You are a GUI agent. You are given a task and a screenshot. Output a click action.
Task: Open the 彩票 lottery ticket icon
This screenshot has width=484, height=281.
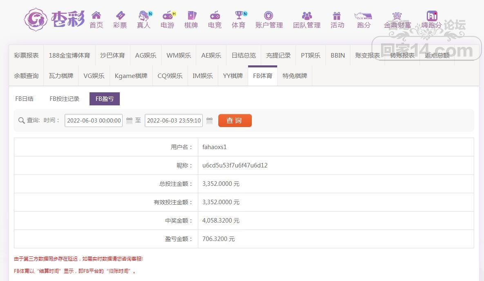[x=120, y=16]
